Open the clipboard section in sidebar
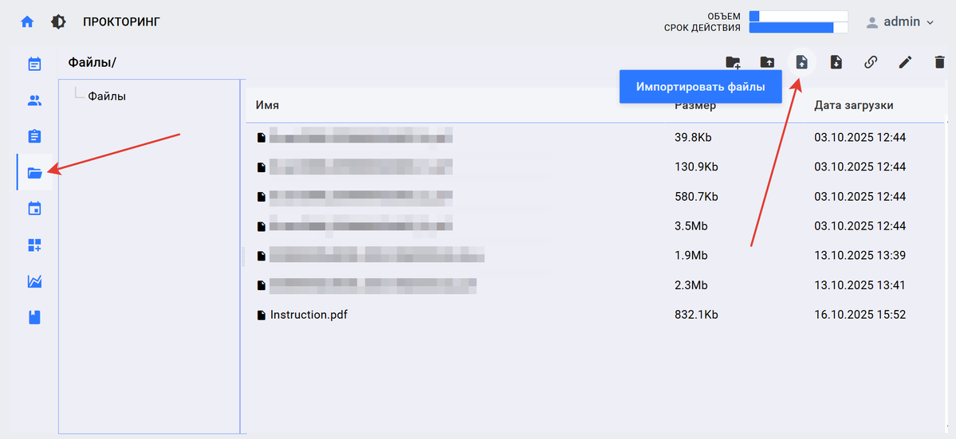 [x=34, y=136]
